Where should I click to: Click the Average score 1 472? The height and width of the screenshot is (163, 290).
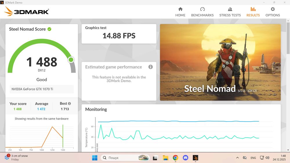click(41, 109)
